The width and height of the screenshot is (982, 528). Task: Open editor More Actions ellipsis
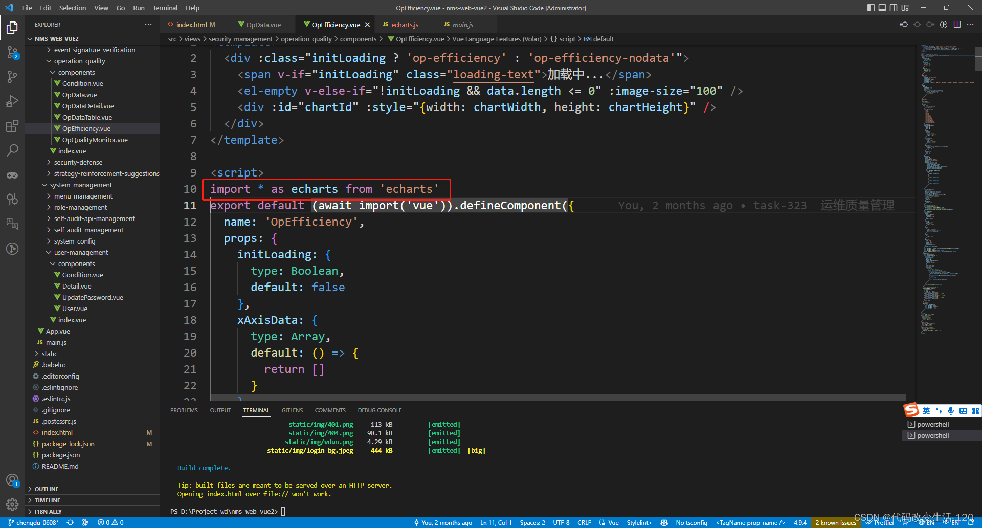pos(970,25)
